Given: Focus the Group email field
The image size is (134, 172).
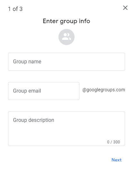Looking at the screenshot, I should tap(44, 91).
